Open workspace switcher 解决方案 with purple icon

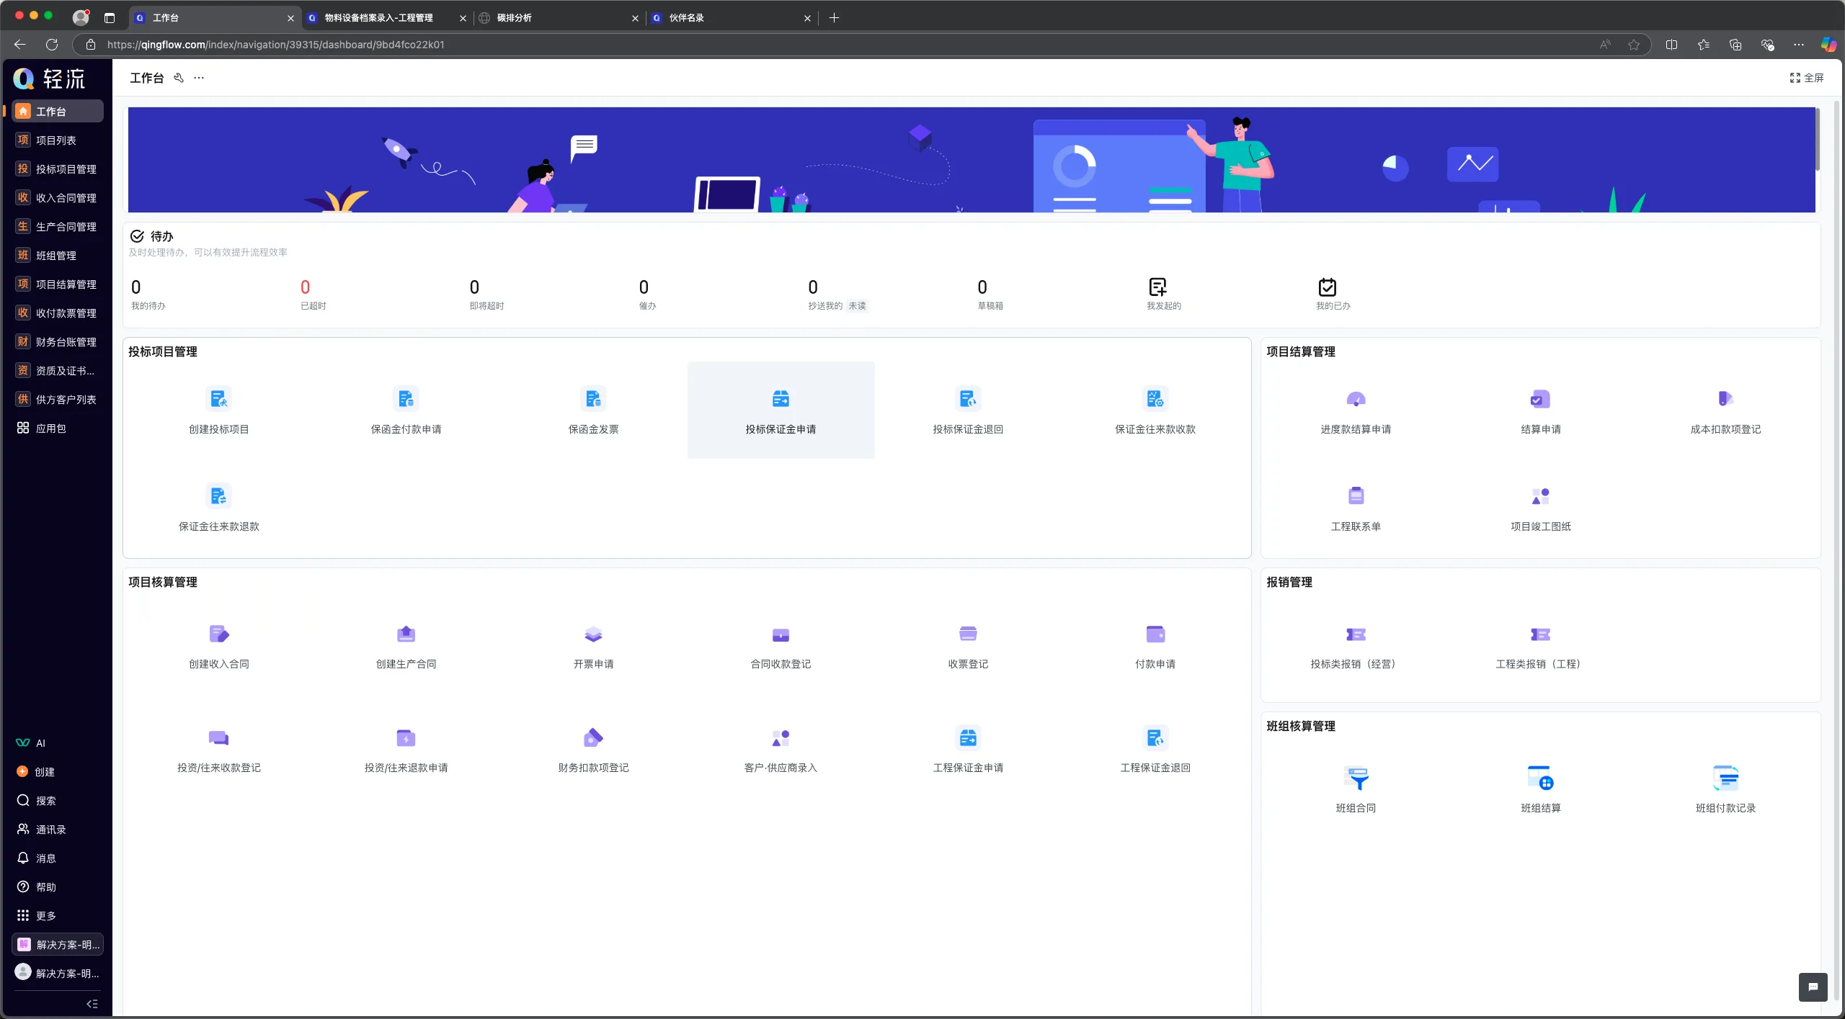58,944
